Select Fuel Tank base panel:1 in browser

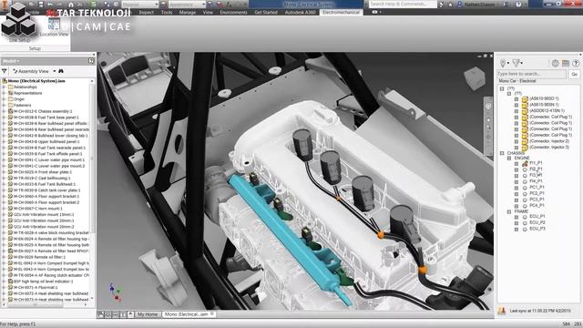pyautogui.click(x=46, y=118)
